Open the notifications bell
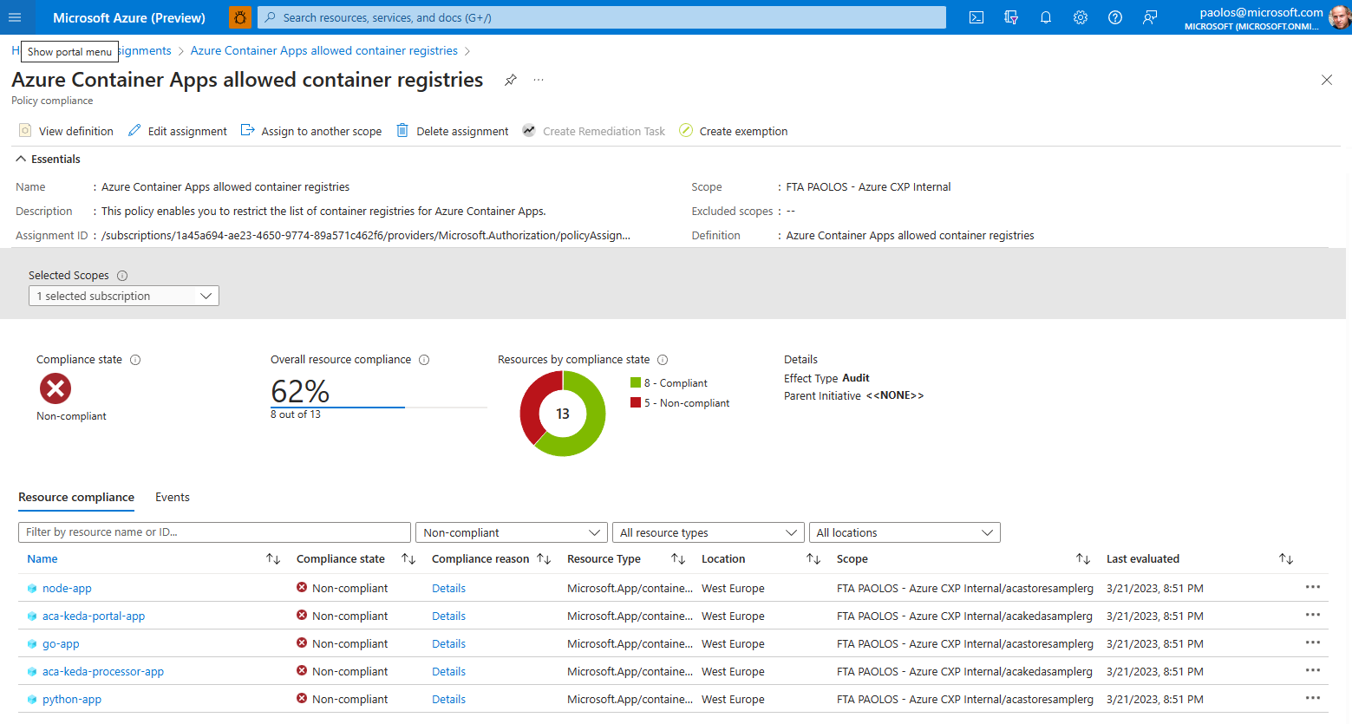The width and height of the screenshot is (1352, 724). point(1046,17)
